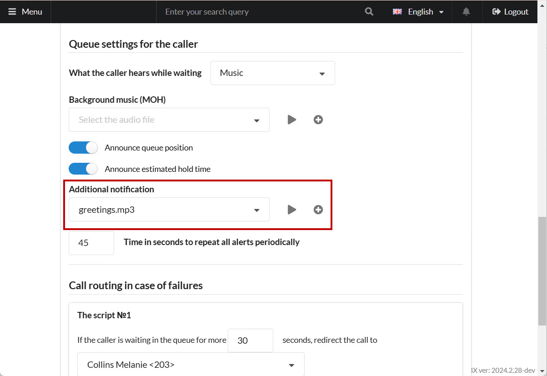Viewport: 547px width, 376px height.
Task: Click the hamburger Menu icon
Action: click(x=12, y=12)
